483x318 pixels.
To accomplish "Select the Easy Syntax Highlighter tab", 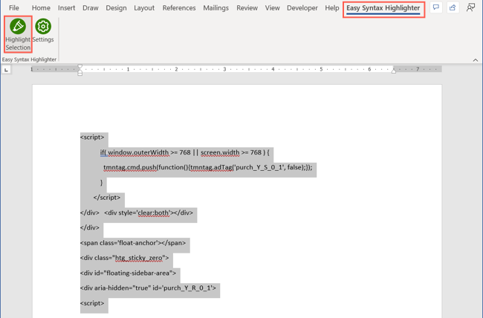I will pos(383,8).
